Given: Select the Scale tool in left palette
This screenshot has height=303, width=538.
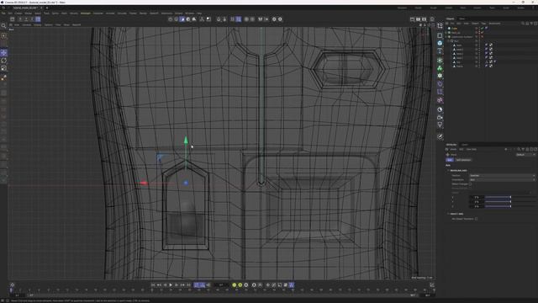Looking at the screenshot, I should pos(3,68).
